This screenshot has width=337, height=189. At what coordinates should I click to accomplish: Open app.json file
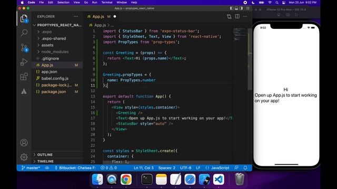coord(57,71)
